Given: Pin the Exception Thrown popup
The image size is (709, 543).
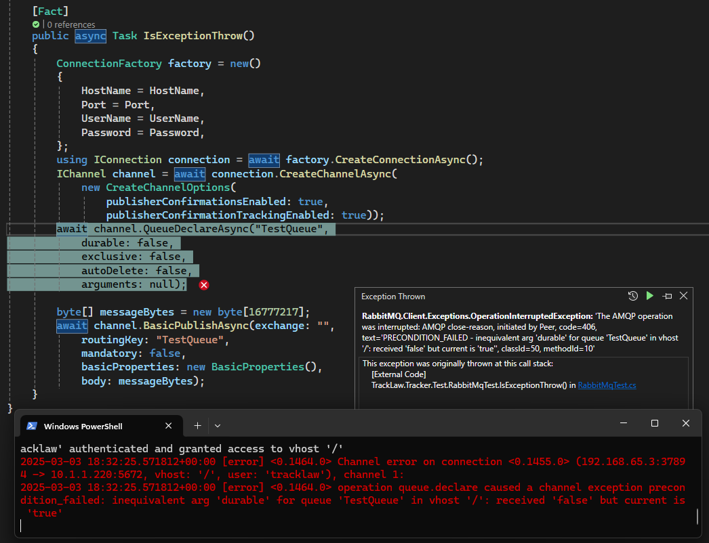Looking at the screenshot, I should (x=667, y=296).
